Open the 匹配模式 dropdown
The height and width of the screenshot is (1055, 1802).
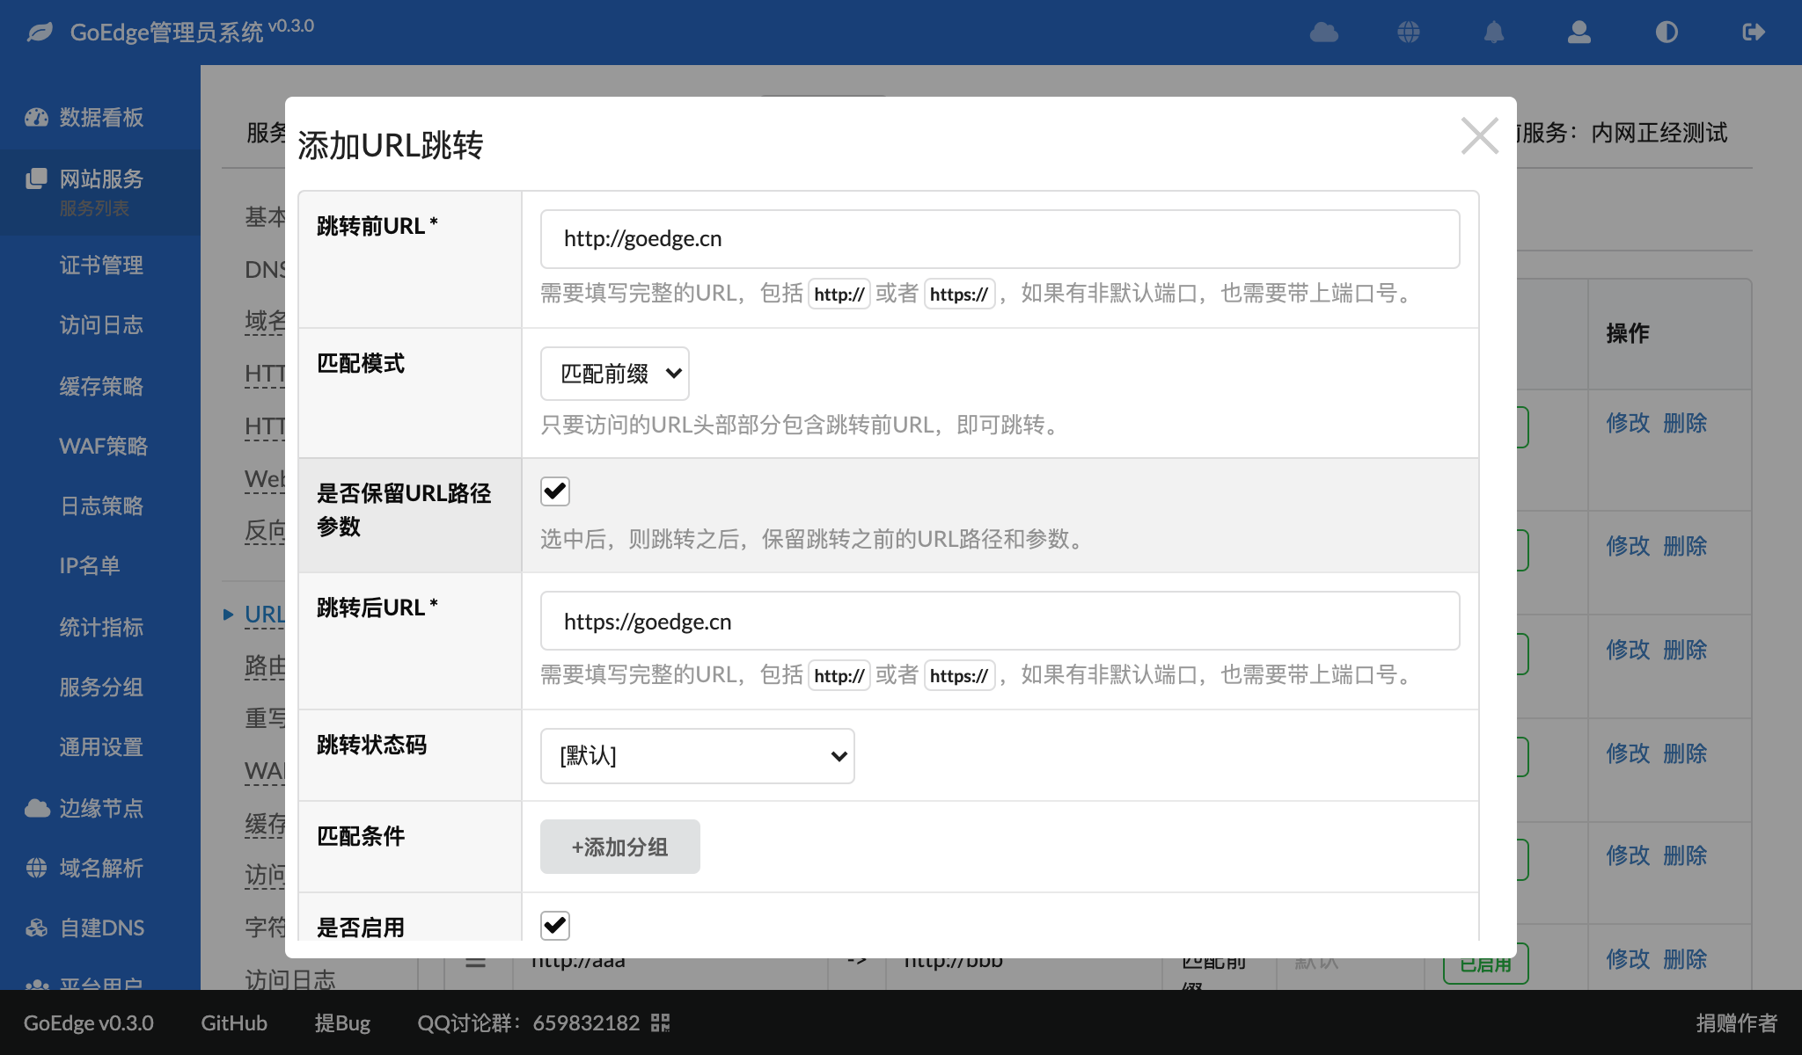tap(614, 374)
